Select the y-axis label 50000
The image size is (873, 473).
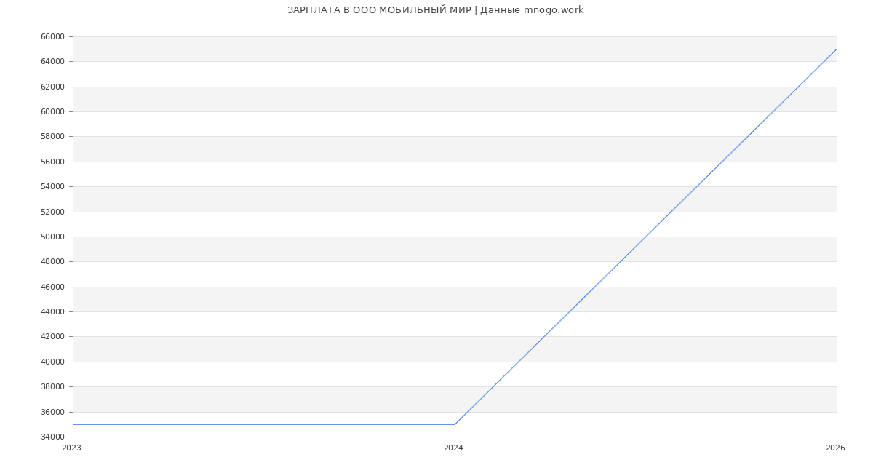coord(53,236)
